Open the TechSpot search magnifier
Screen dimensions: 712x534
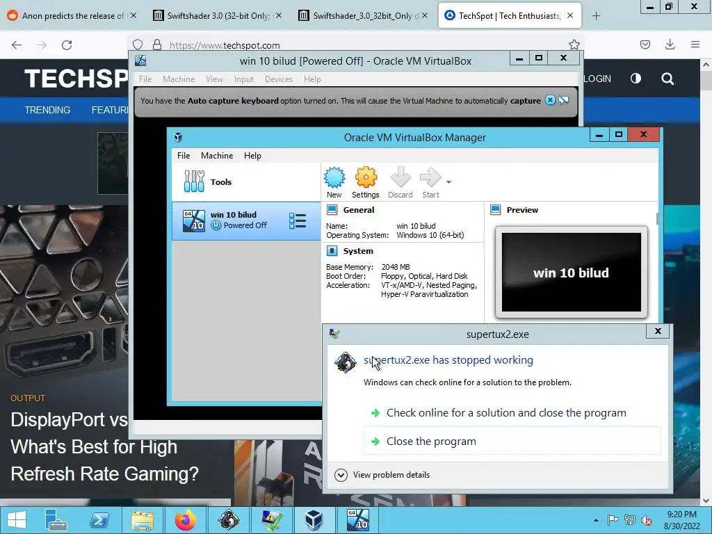click(x=667, y=79)
